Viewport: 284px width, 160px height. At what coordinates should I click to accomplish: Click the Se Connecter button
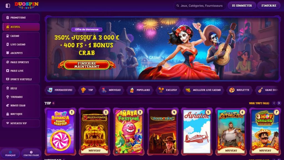(242, 6)
